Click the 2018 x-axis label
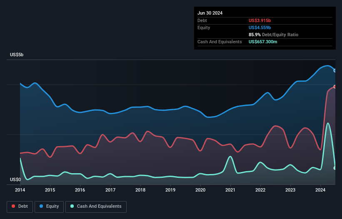This screenshot has height=219, width=342. tap(140, 190)
